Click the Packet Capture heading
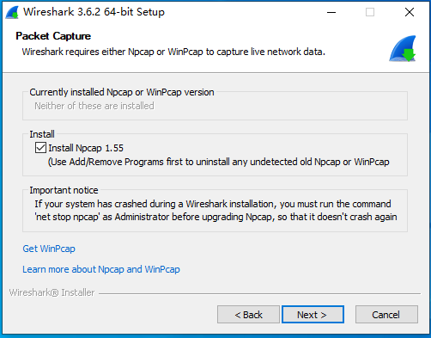Viewport: 431px width, 338px height. click(53, 36)
